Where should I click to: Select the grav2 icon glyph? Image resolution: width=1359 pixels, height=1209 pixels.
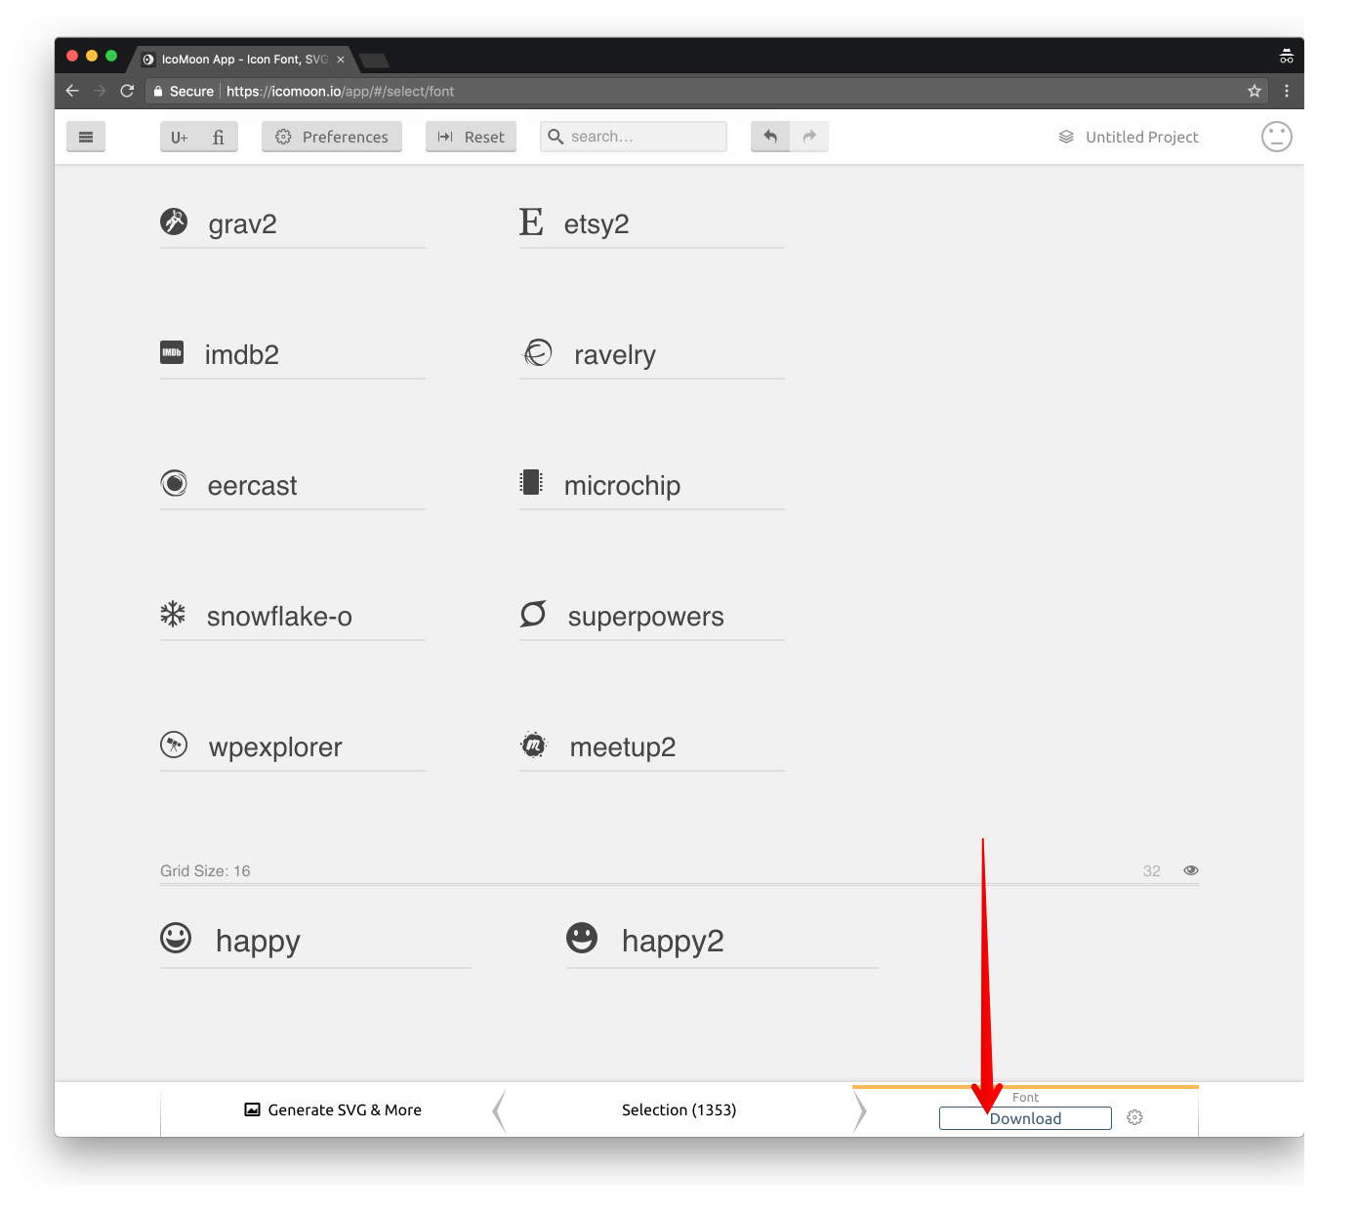(174, 222)
